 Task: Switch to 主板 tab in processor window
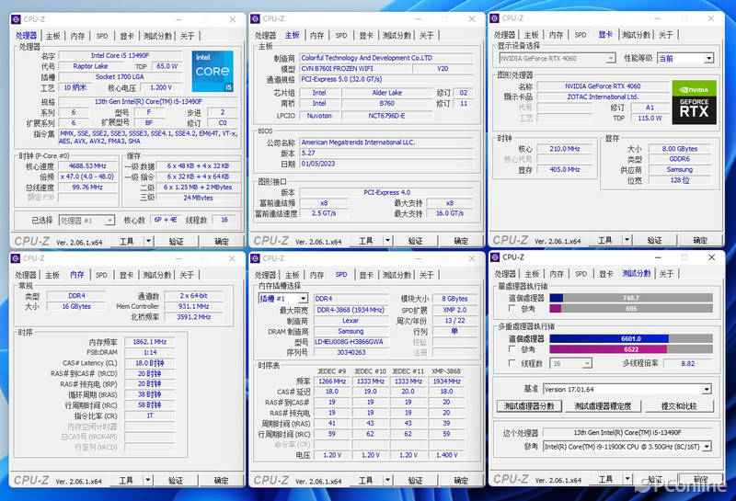click(x=53, y=36)
